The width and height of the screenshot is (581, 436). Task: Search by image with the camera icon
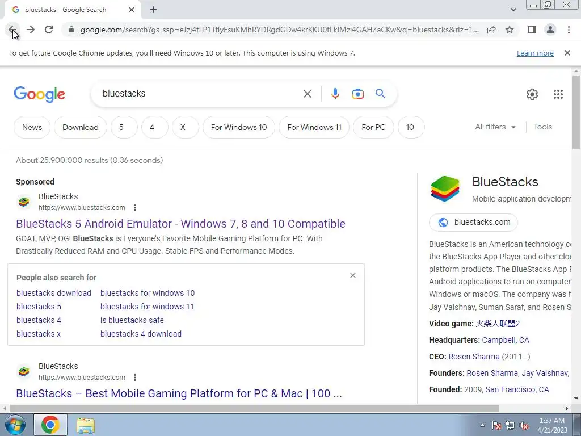[x=357, y=94]
